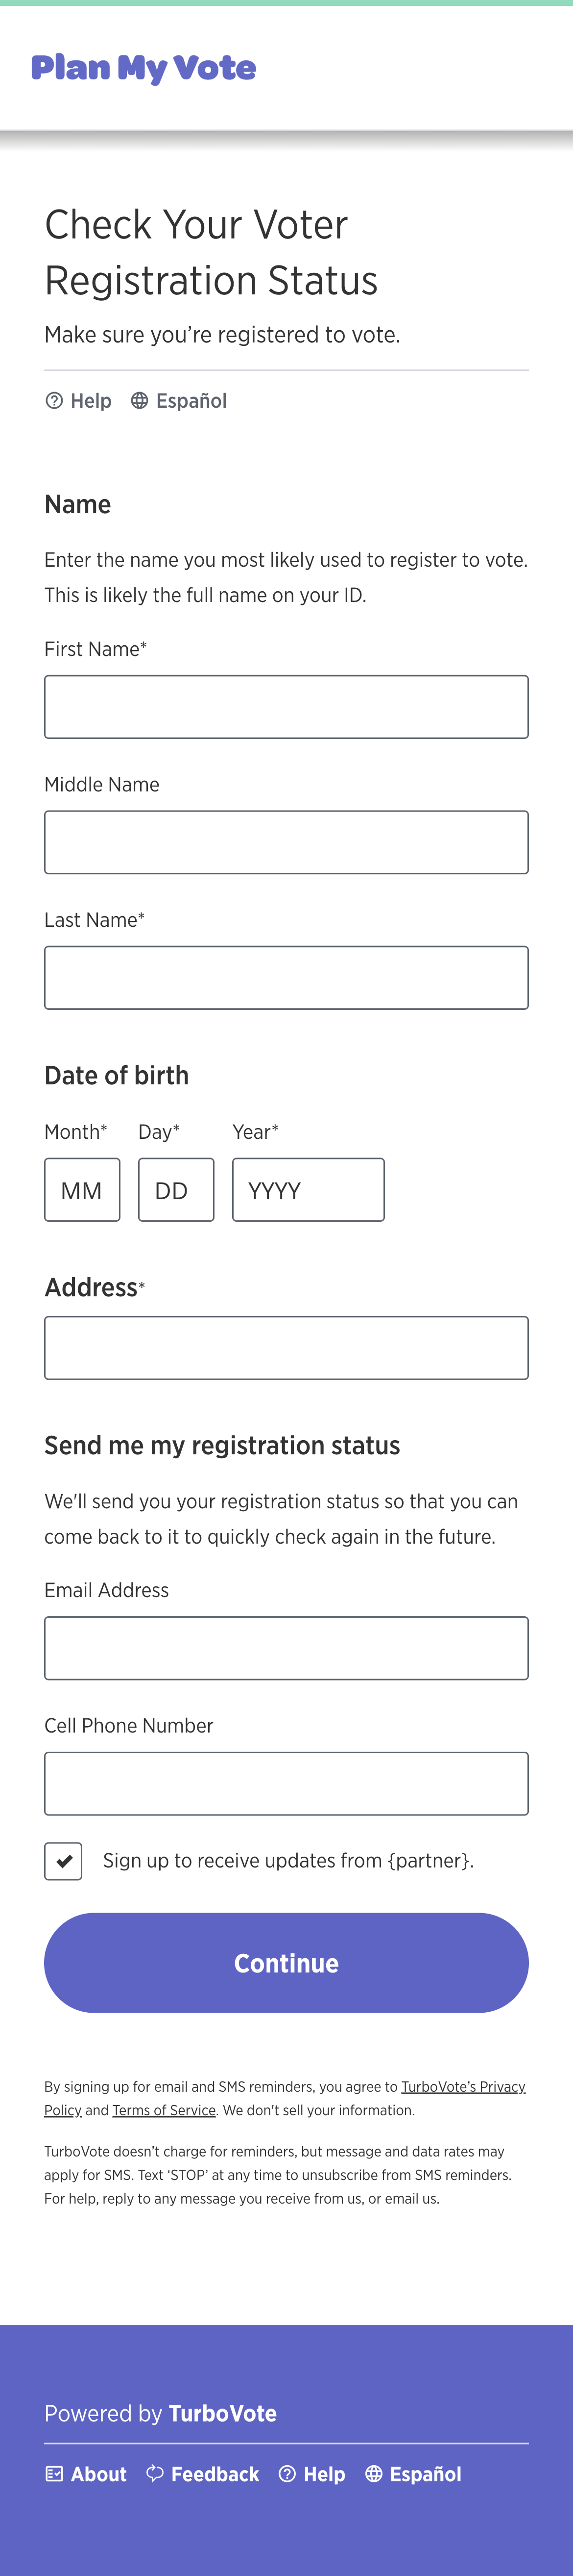Re-enable the partner updates checkbox
This screenshot has height=2576, width=573.
point(63,1861)
